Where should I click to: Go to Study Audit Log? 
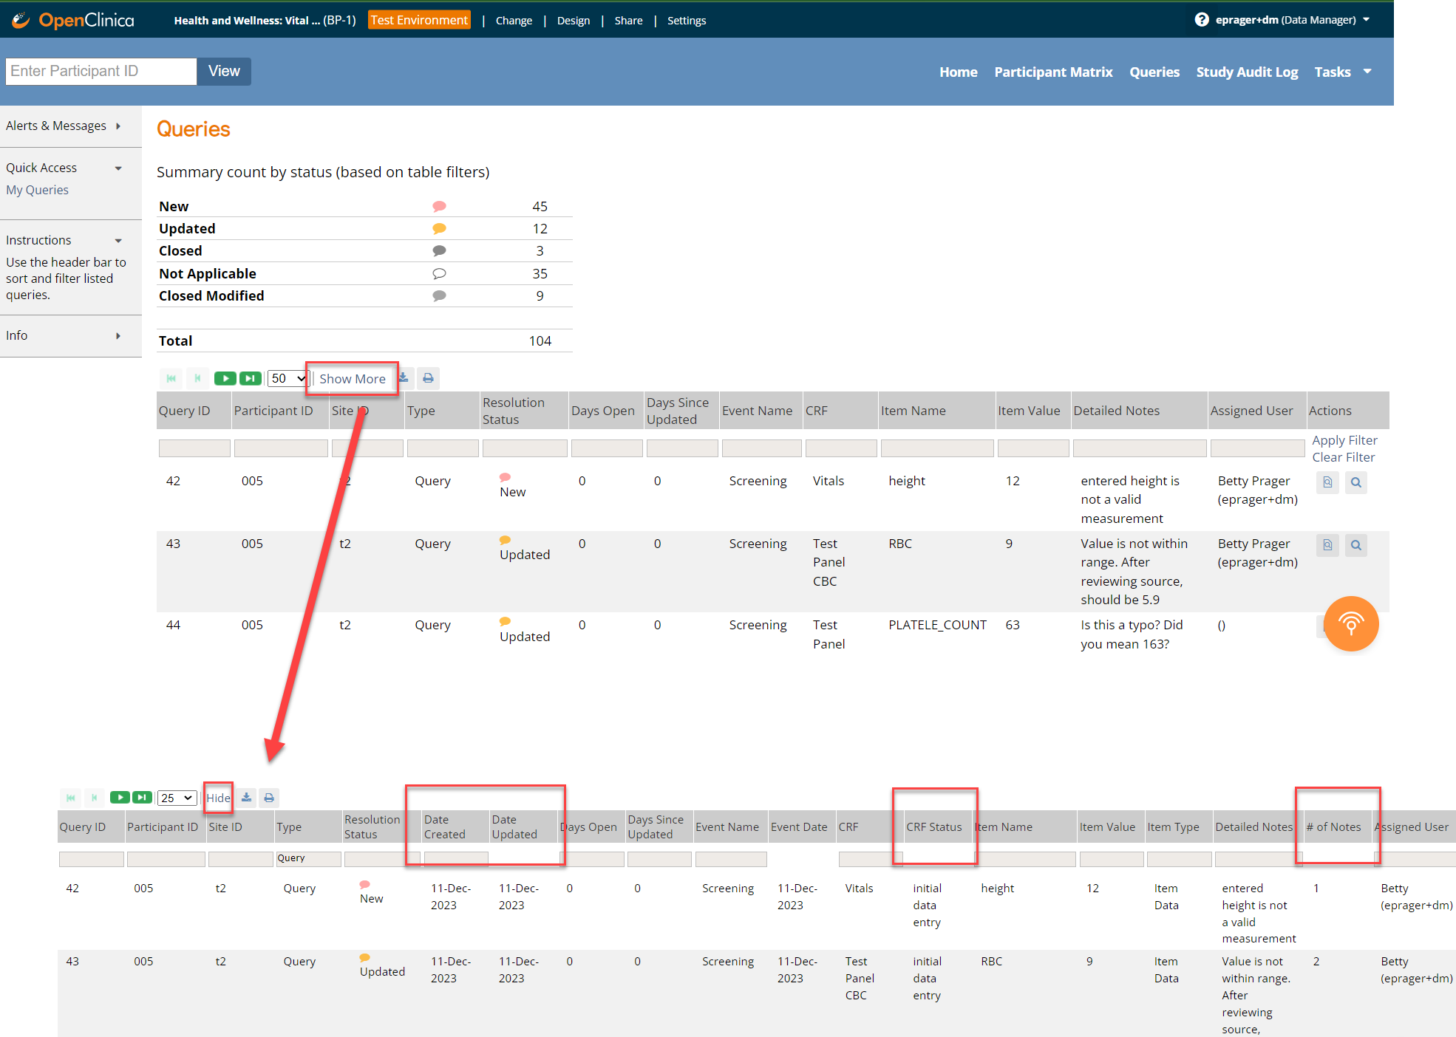[1246, 72]
